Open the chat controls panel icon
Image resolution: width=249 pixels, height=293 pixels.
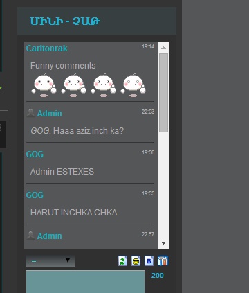pos(163,261)
